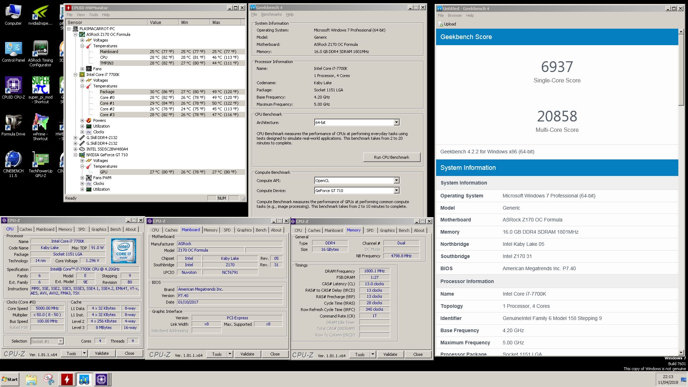Click Validate in Memory CPU-Z window
The height and width of the screenshot is (387, 688).
[390, 354]
